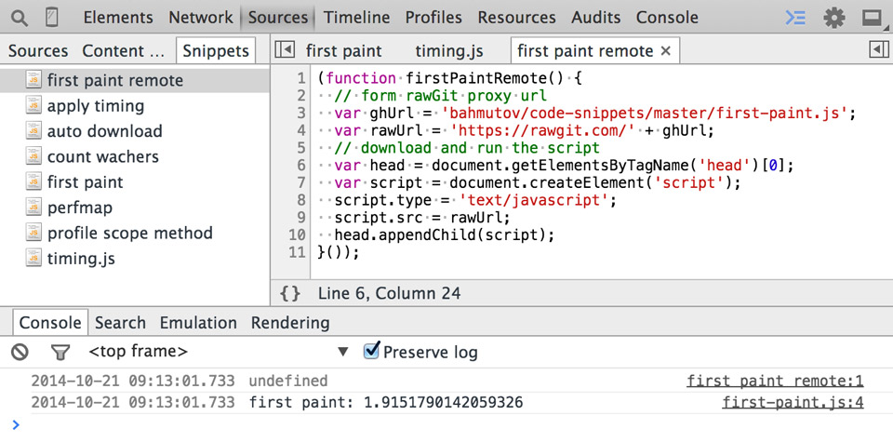Open DevTools settings gear
Viewport: 893px width, 442px height.
point(834,17)
